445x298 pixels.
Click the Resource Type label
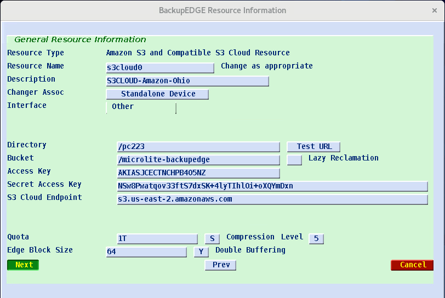click(36, 53)
